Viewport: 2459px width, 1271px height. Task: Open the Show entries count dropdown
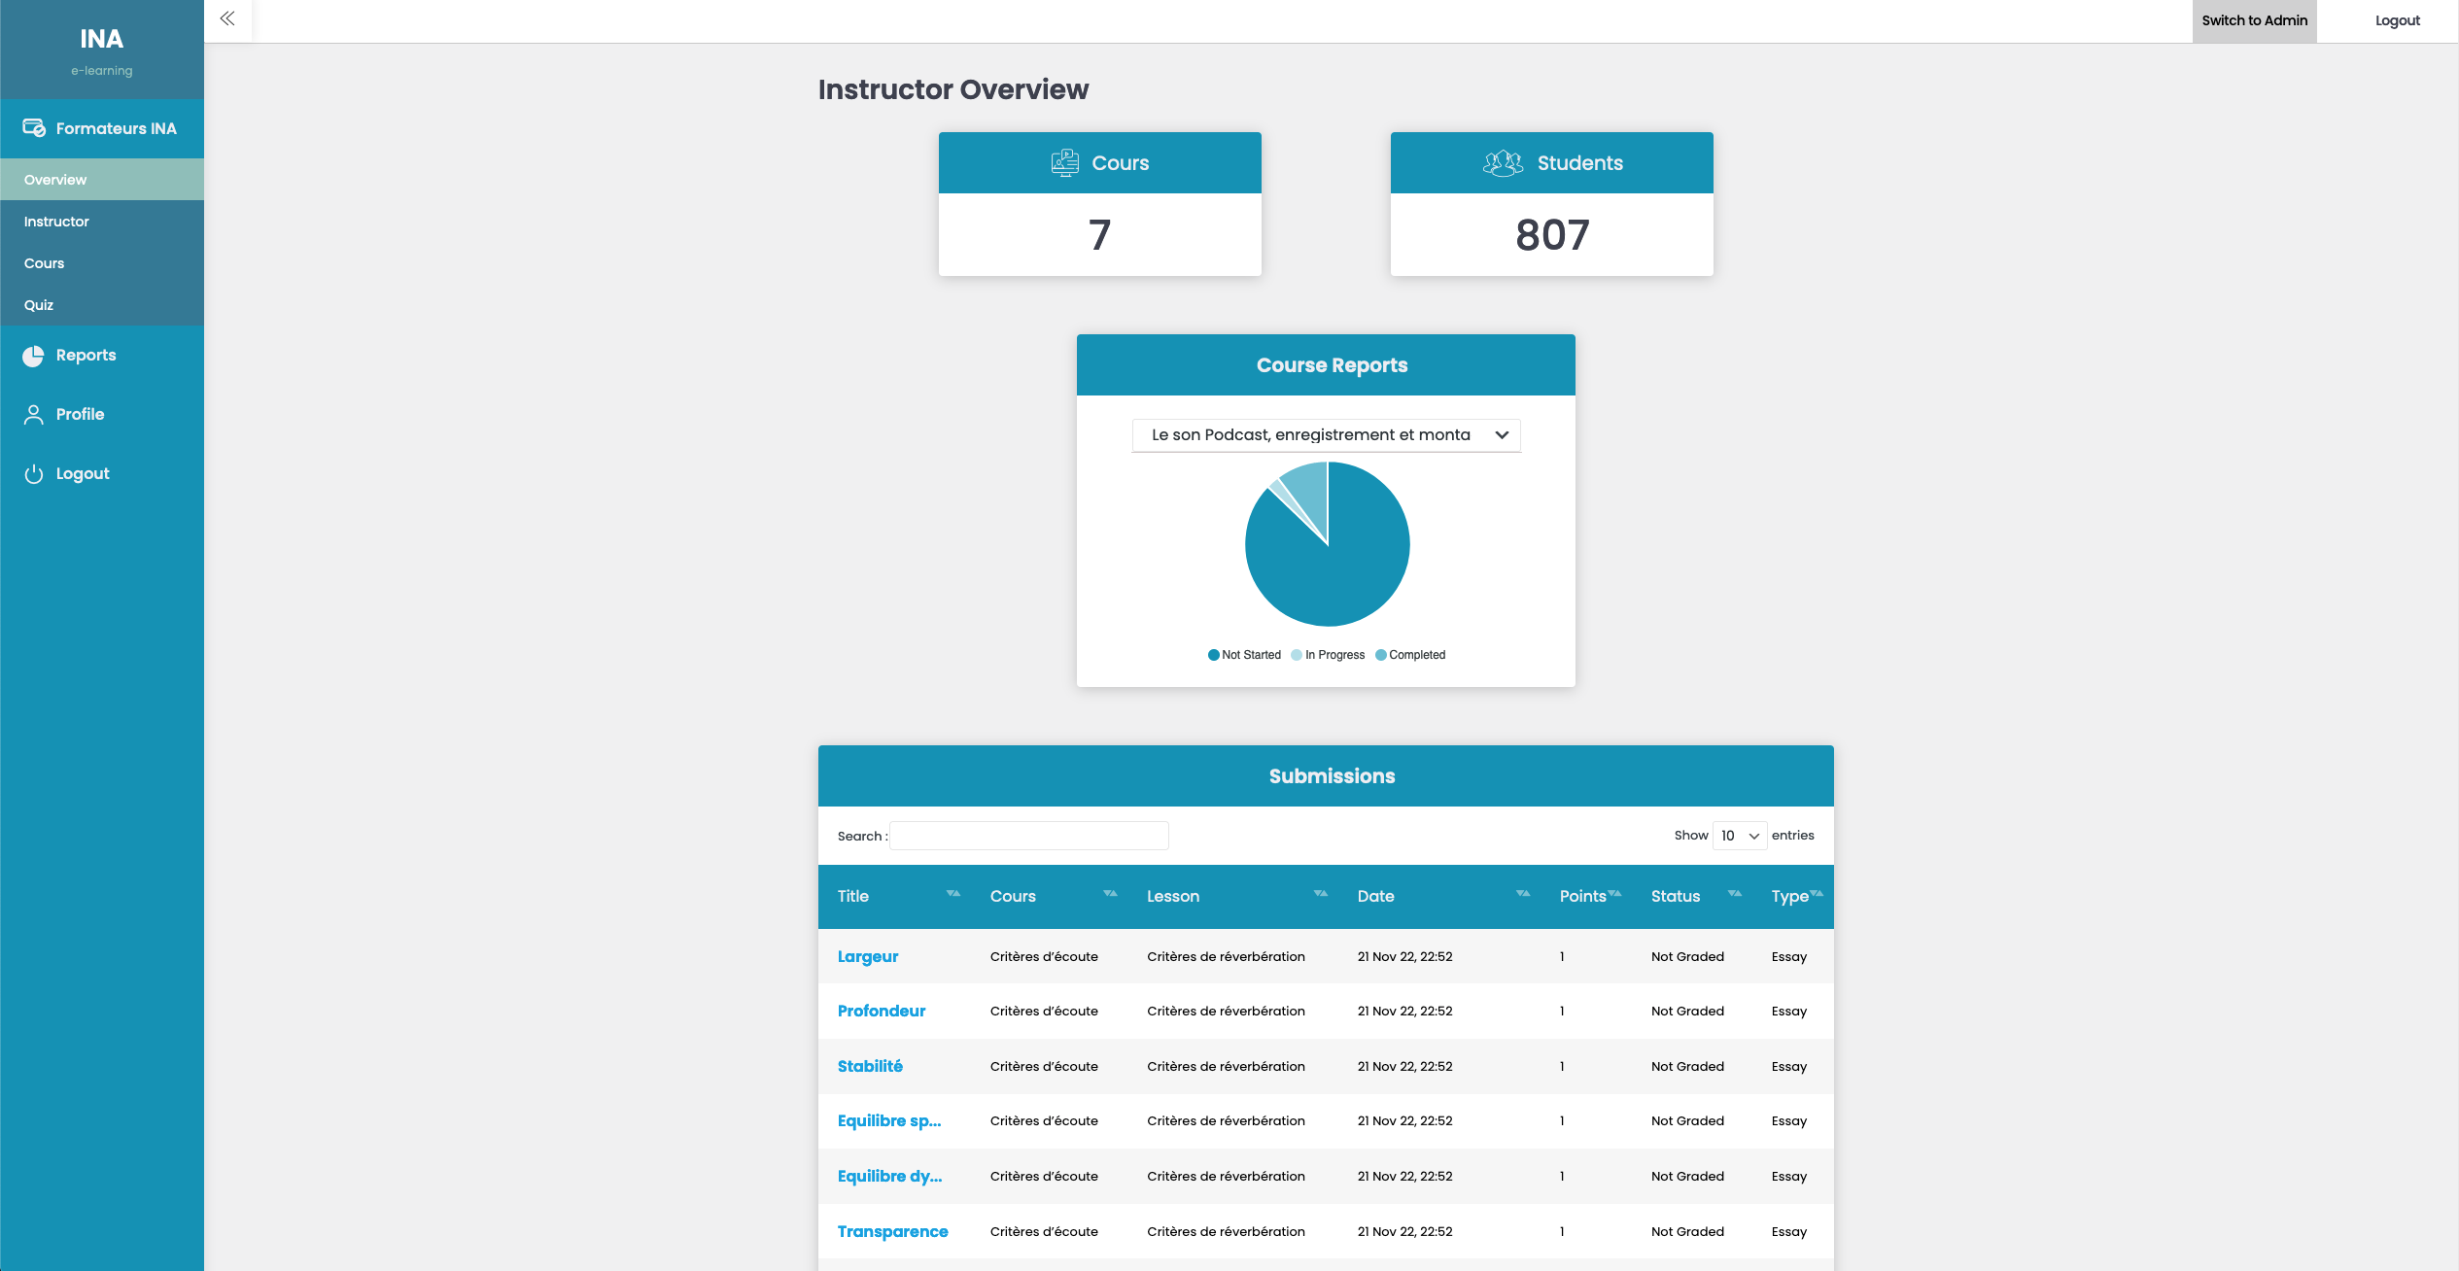pyautogui.click(x=1739, y=836)
